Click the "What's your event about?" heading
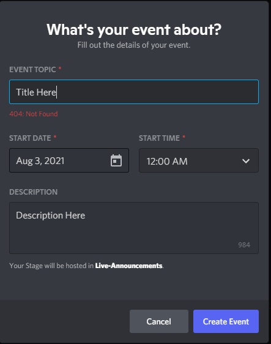Screen dimensions: 271x344 (x=134, y=29)
